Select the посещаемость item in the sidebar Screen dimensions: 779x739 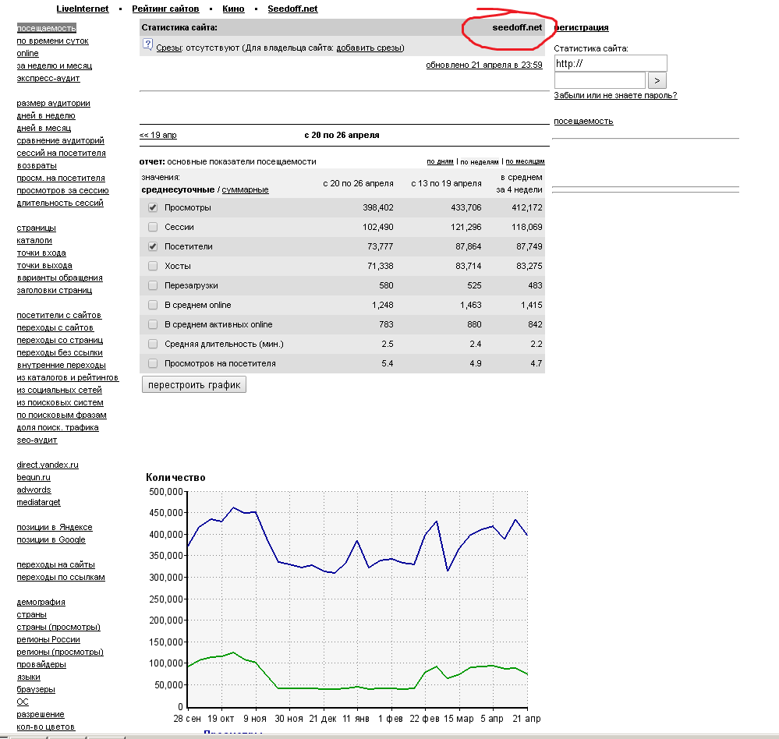tap(46, 28)
